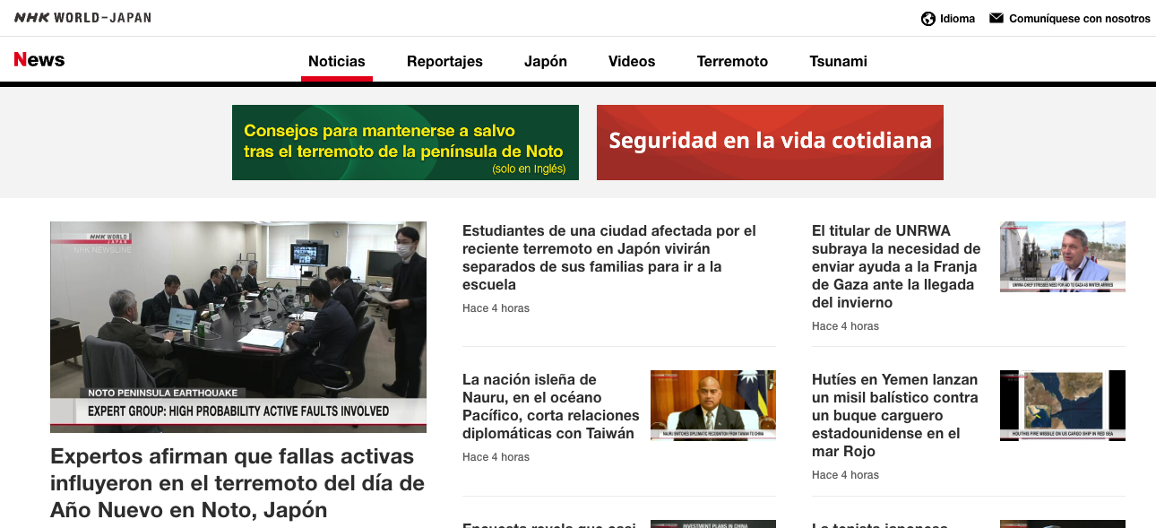Click the globe icon next to Idioma
Viewport: 1156px width, 528px height.
click(928, 19)
